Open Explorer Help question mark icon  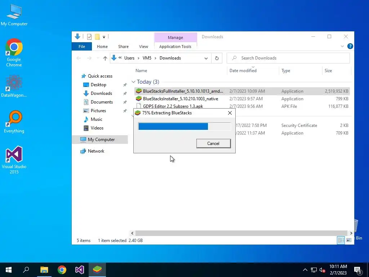coord(350,47)
